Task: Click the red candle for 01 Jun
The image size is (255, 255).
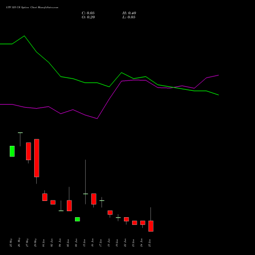Action: click(45, 197)
